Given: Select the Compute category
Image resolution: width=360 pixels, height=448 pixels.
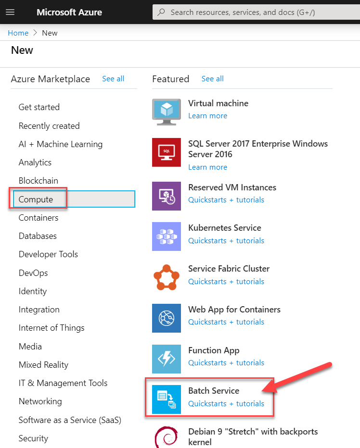Looking at the screenshot, I should (x=74, y=199).
